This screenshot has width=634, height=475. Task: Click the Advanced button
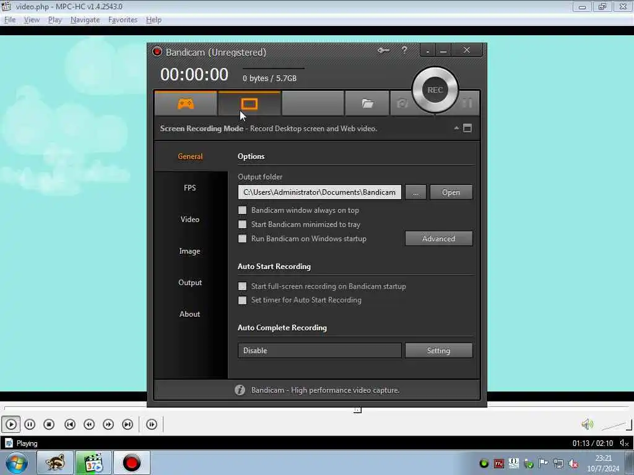tap(439, 238)
